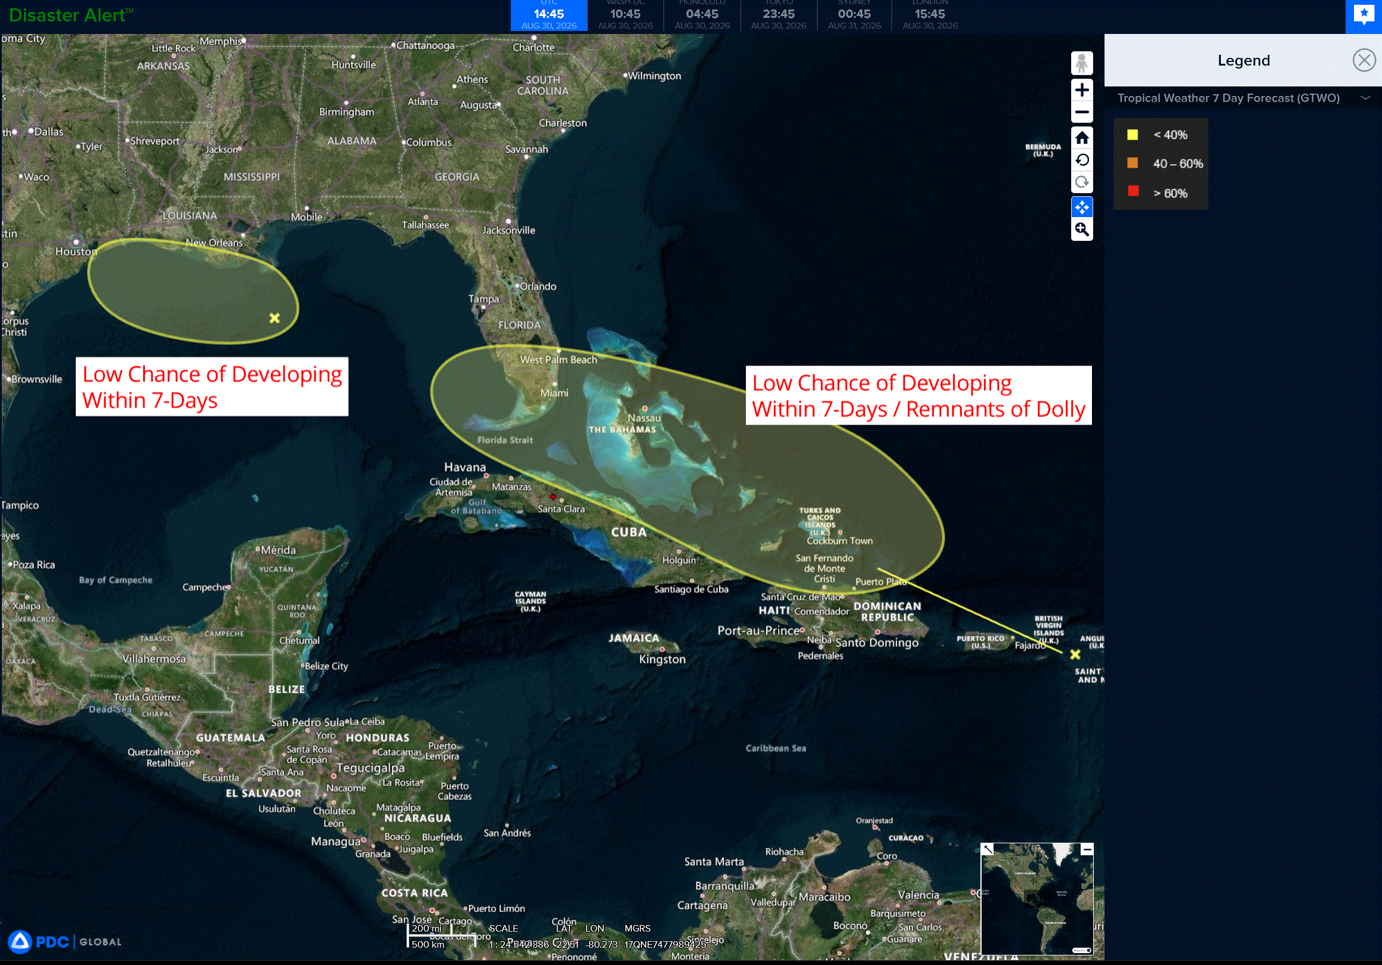The width and height of the screenshot is (1382, 965).
Task: Click the red > 60% legend swatch
Action: click(1133, 191)
